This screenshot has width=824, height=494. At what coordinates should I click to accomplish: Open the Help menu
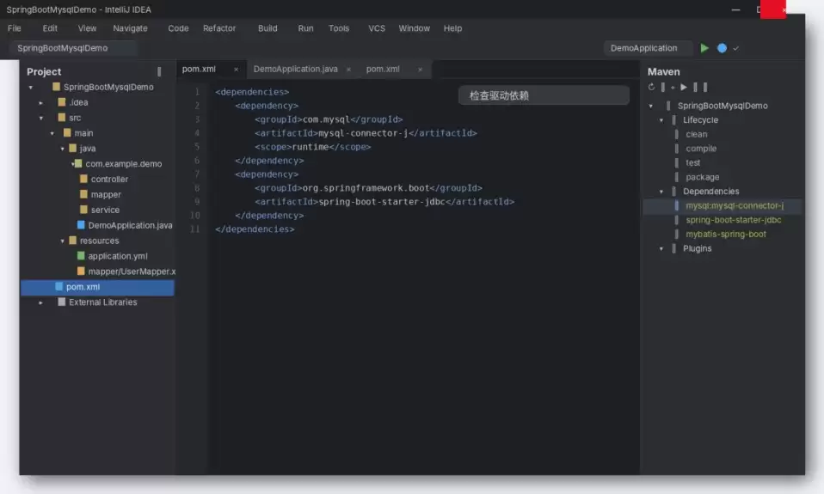pyautogui.click(x=452, y=28)
